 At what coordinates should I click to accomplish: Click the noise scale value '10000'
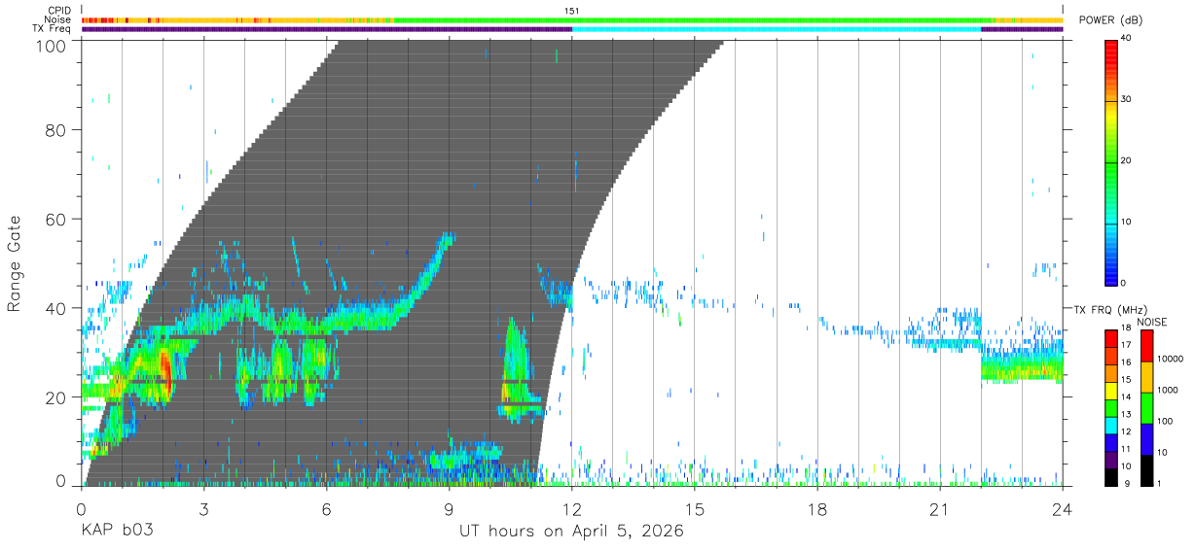(1170, 360)
